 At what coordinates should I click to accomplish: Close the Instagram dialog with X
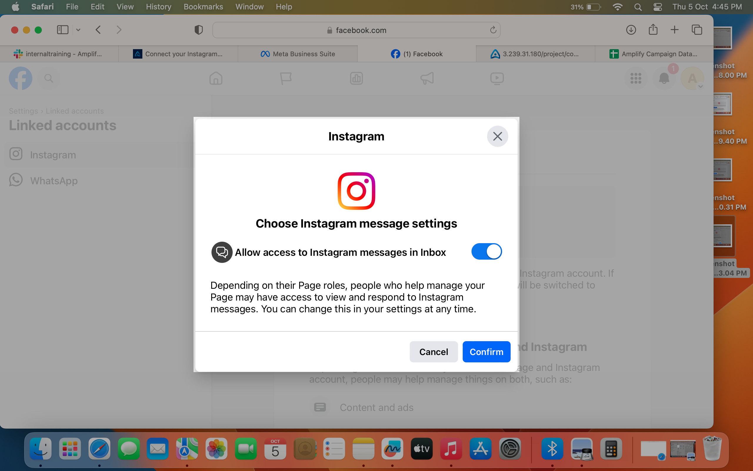coord(498,136)
